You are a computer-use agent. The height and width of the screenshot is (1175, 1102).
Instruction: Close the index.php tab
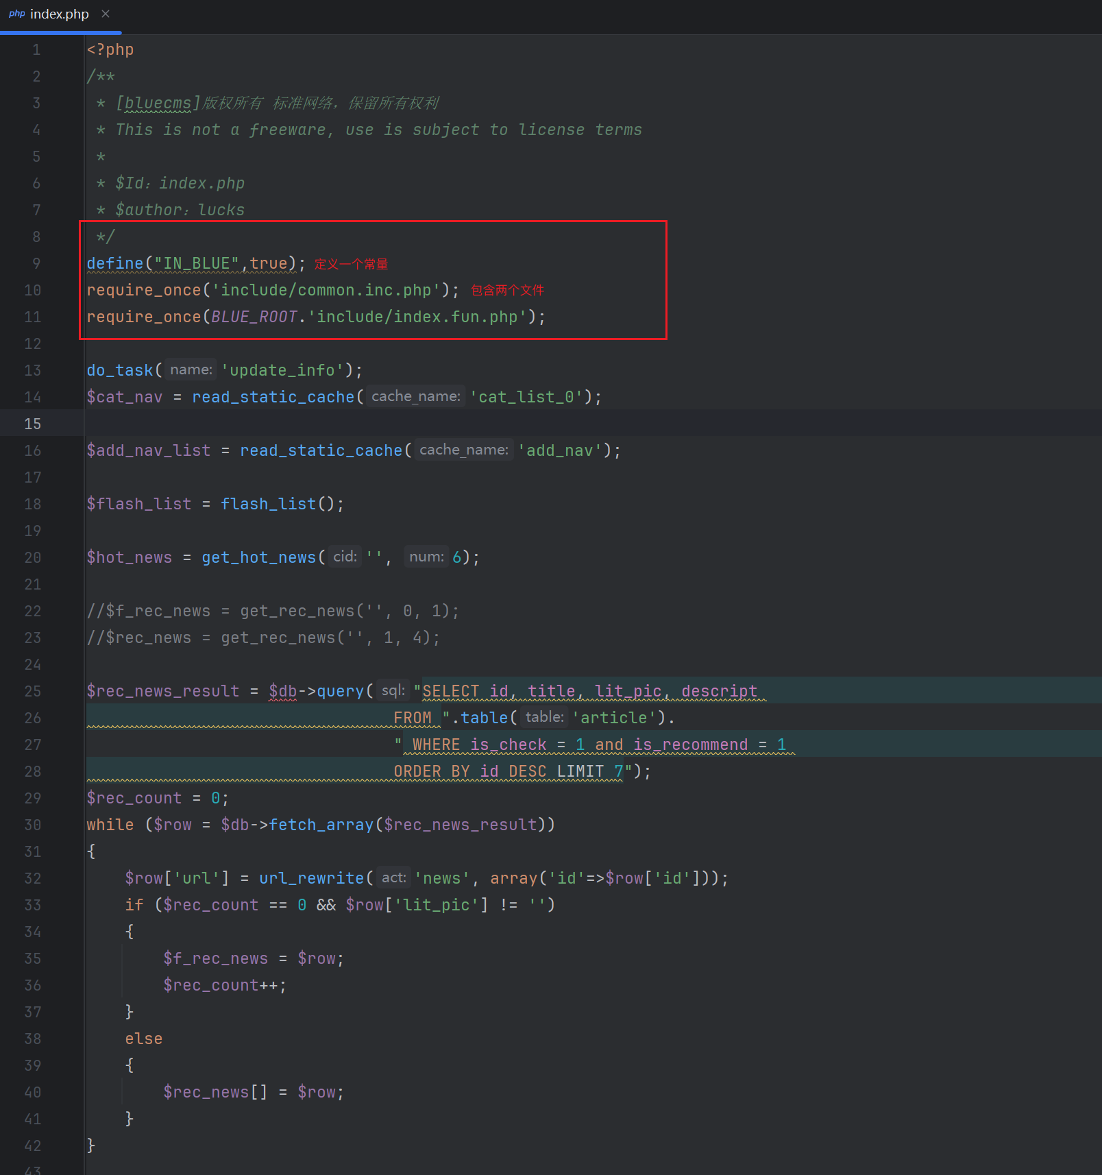pyautogui.click(x=106, y=14)
